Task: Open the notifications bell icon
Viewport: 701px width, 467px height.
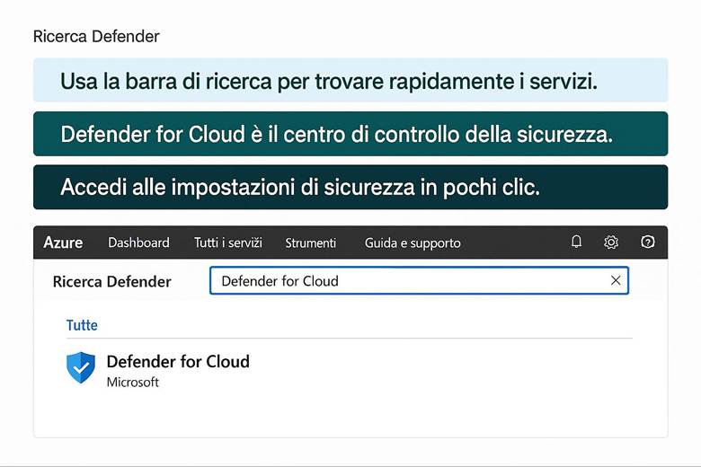Action: tap(576, 242)
